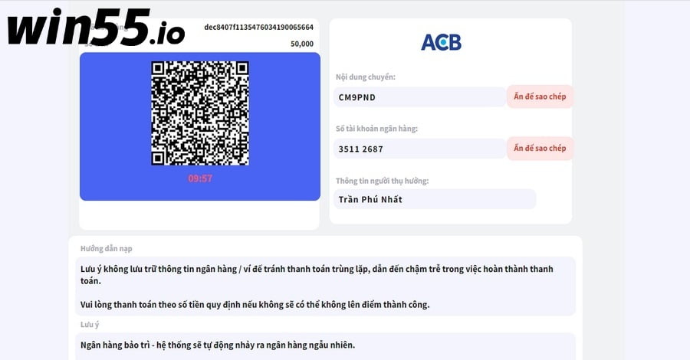Image resolution: width=690 pixels, height=360 pixels.
Task: Click the Vui lòng thanh toán instruction line
Action: point(255,305)
